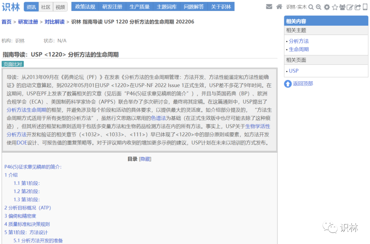Open the envelope messages icon

(x=269, y=6)
